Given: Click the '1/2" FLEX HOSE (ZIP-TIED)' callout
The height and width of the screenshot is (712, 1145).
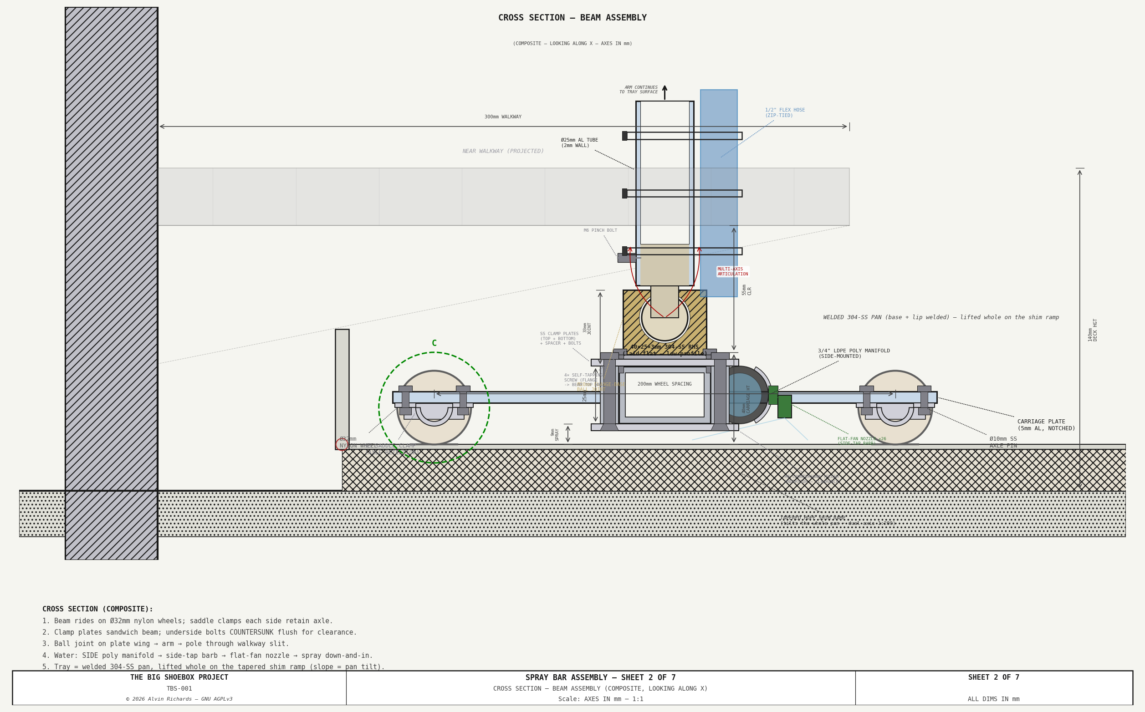Looking at the screenshot, I should click(785, 112).
